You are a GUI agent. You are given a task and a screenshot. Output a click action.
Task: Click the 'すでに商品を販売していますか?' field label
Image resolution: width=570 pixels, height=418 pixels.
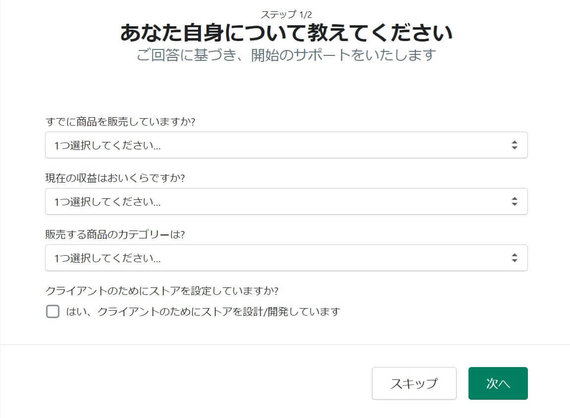pos(120,122)
